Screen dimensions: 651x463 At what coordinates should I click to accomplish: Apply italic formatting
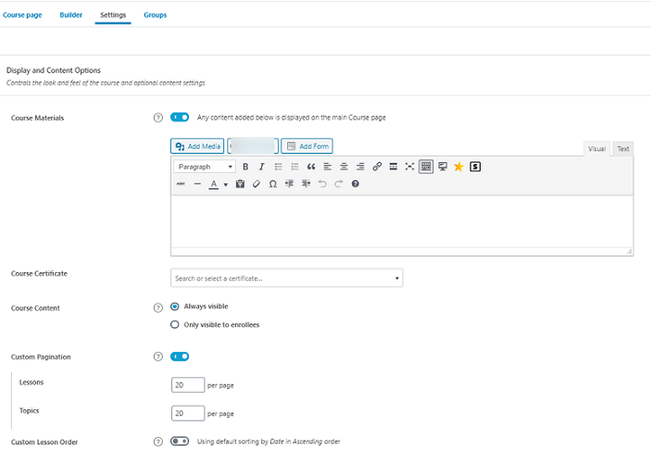[x=261, y=167]
